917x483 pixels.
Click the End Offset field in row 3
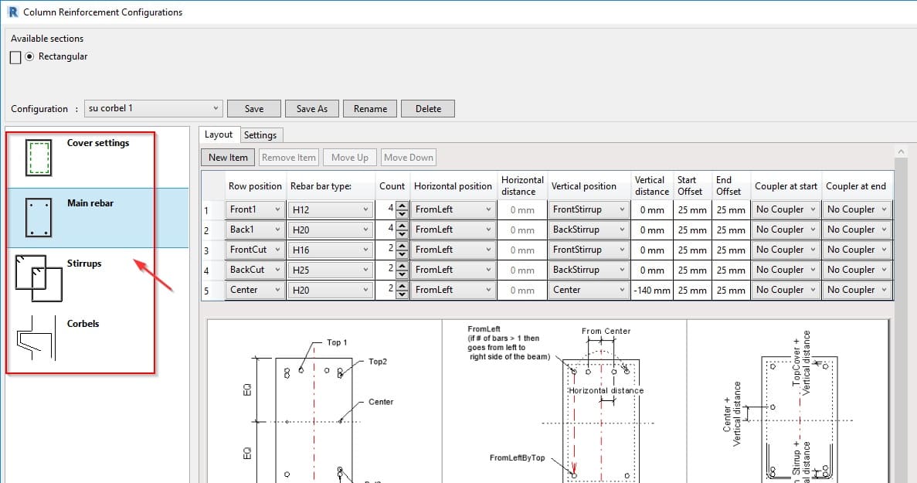pos(731,250)
